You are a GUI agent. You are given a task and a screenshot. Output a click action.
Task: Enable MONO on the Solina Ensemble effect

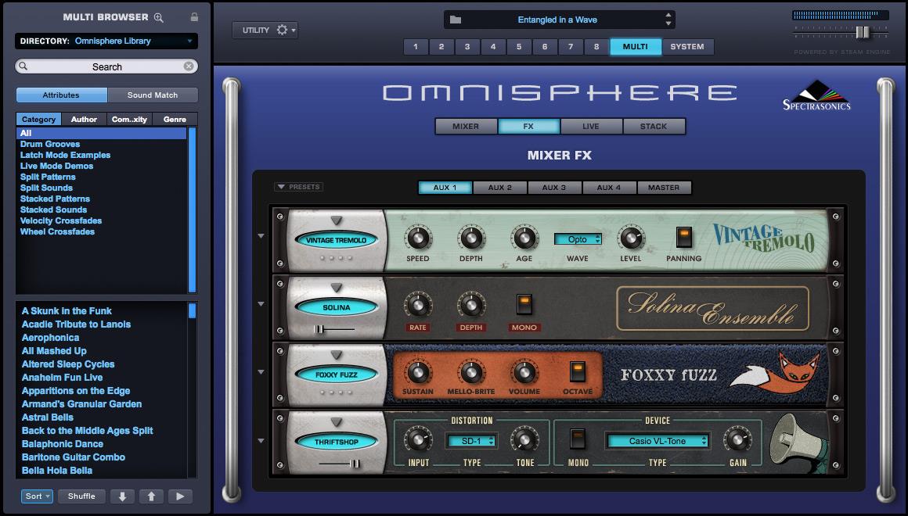coord(524,306)
